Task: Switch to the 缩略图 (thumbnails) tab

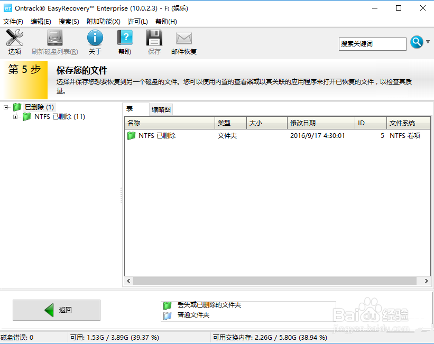Action: pyautogui.click(x=161, y=109)
